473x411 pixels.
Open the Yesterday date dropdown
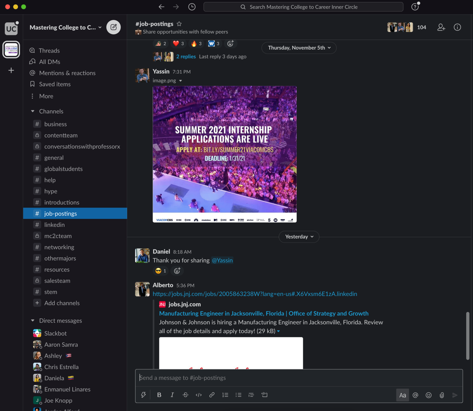click(299, 237)
